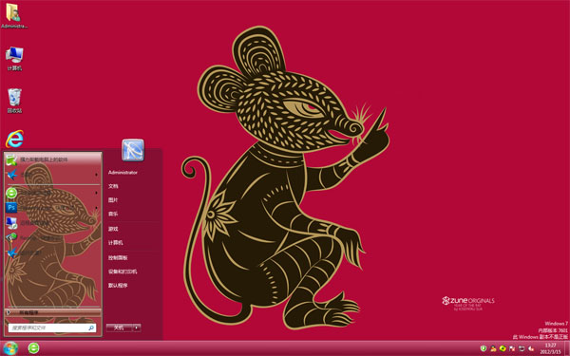Expand the Photoshop recent files arrow
This screenshot has height=356, width=570.
[96, 208]
